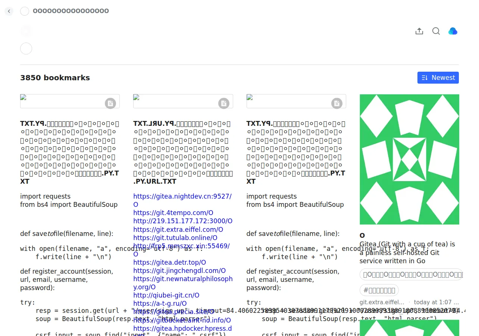Open link gitea.nightdev.cn:9527
479x336 pixels.
pyautogui.click(x=182, y=200)
